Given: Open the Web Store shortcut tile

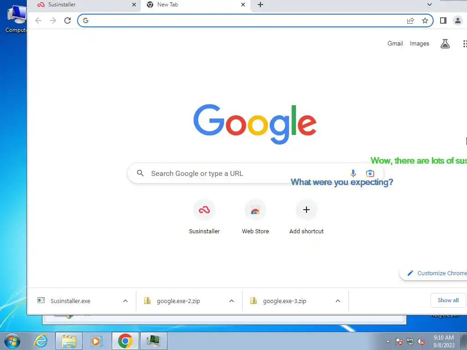Looking at the screenshot, I should pos(255,217).
